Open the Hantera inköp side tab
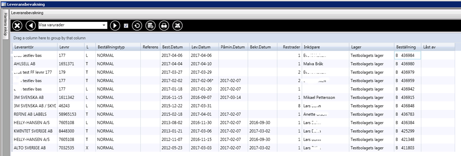This screenshot has width=461, height=156. [x=5, y=24]
